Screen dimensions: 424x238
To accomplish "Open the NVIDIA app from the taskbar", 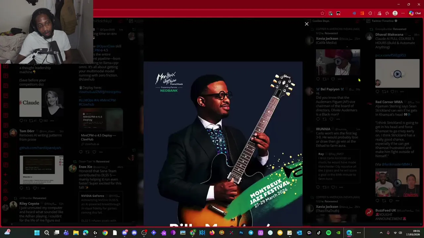I will point(338,233).
